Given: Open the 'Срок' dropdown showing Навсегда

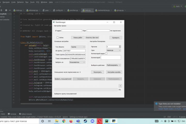Looking at the screenshot, I should coord(113,50).
